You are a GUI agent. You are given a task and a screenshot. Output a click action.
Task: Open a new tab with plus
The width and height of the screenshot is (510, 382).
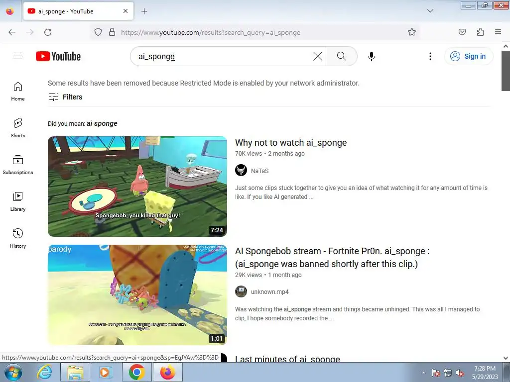144,11
